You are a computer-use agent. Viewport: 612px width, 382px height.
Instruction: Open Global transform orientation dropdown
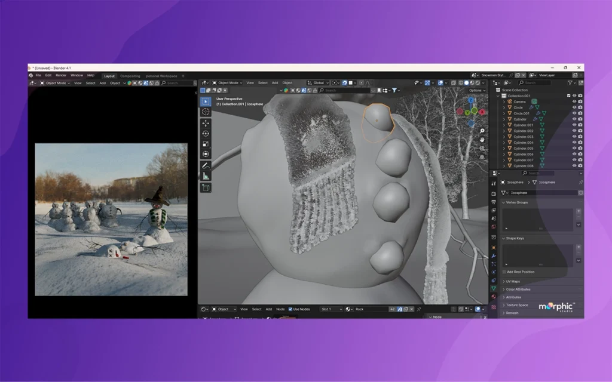[318, 82]
